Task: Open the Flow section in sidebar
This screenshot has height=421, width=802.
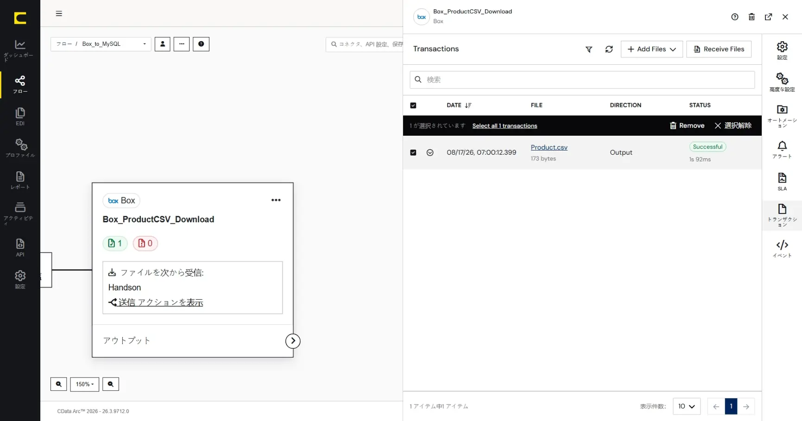Action: (20, 85)
